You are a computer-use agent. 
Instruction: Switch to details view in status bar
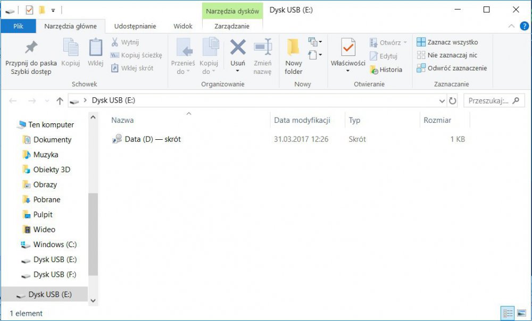508,313
